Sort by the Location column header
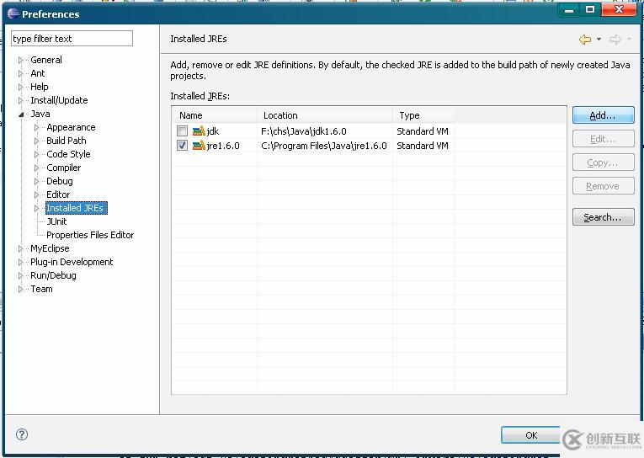 click(325, 115)
